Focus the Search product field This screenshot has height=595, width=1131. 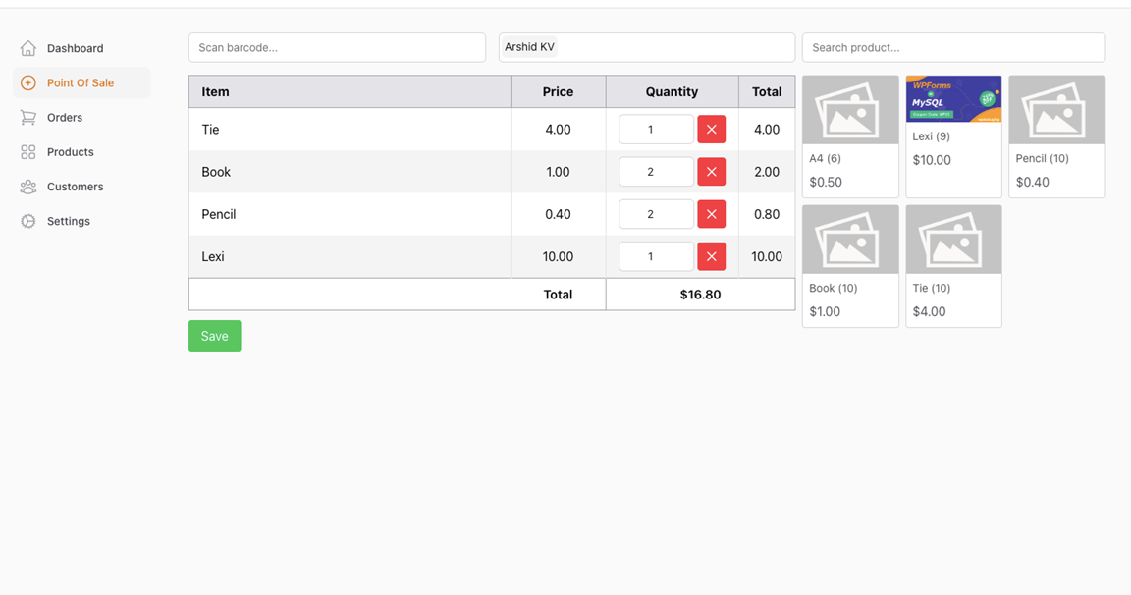(x=953, y=47)
